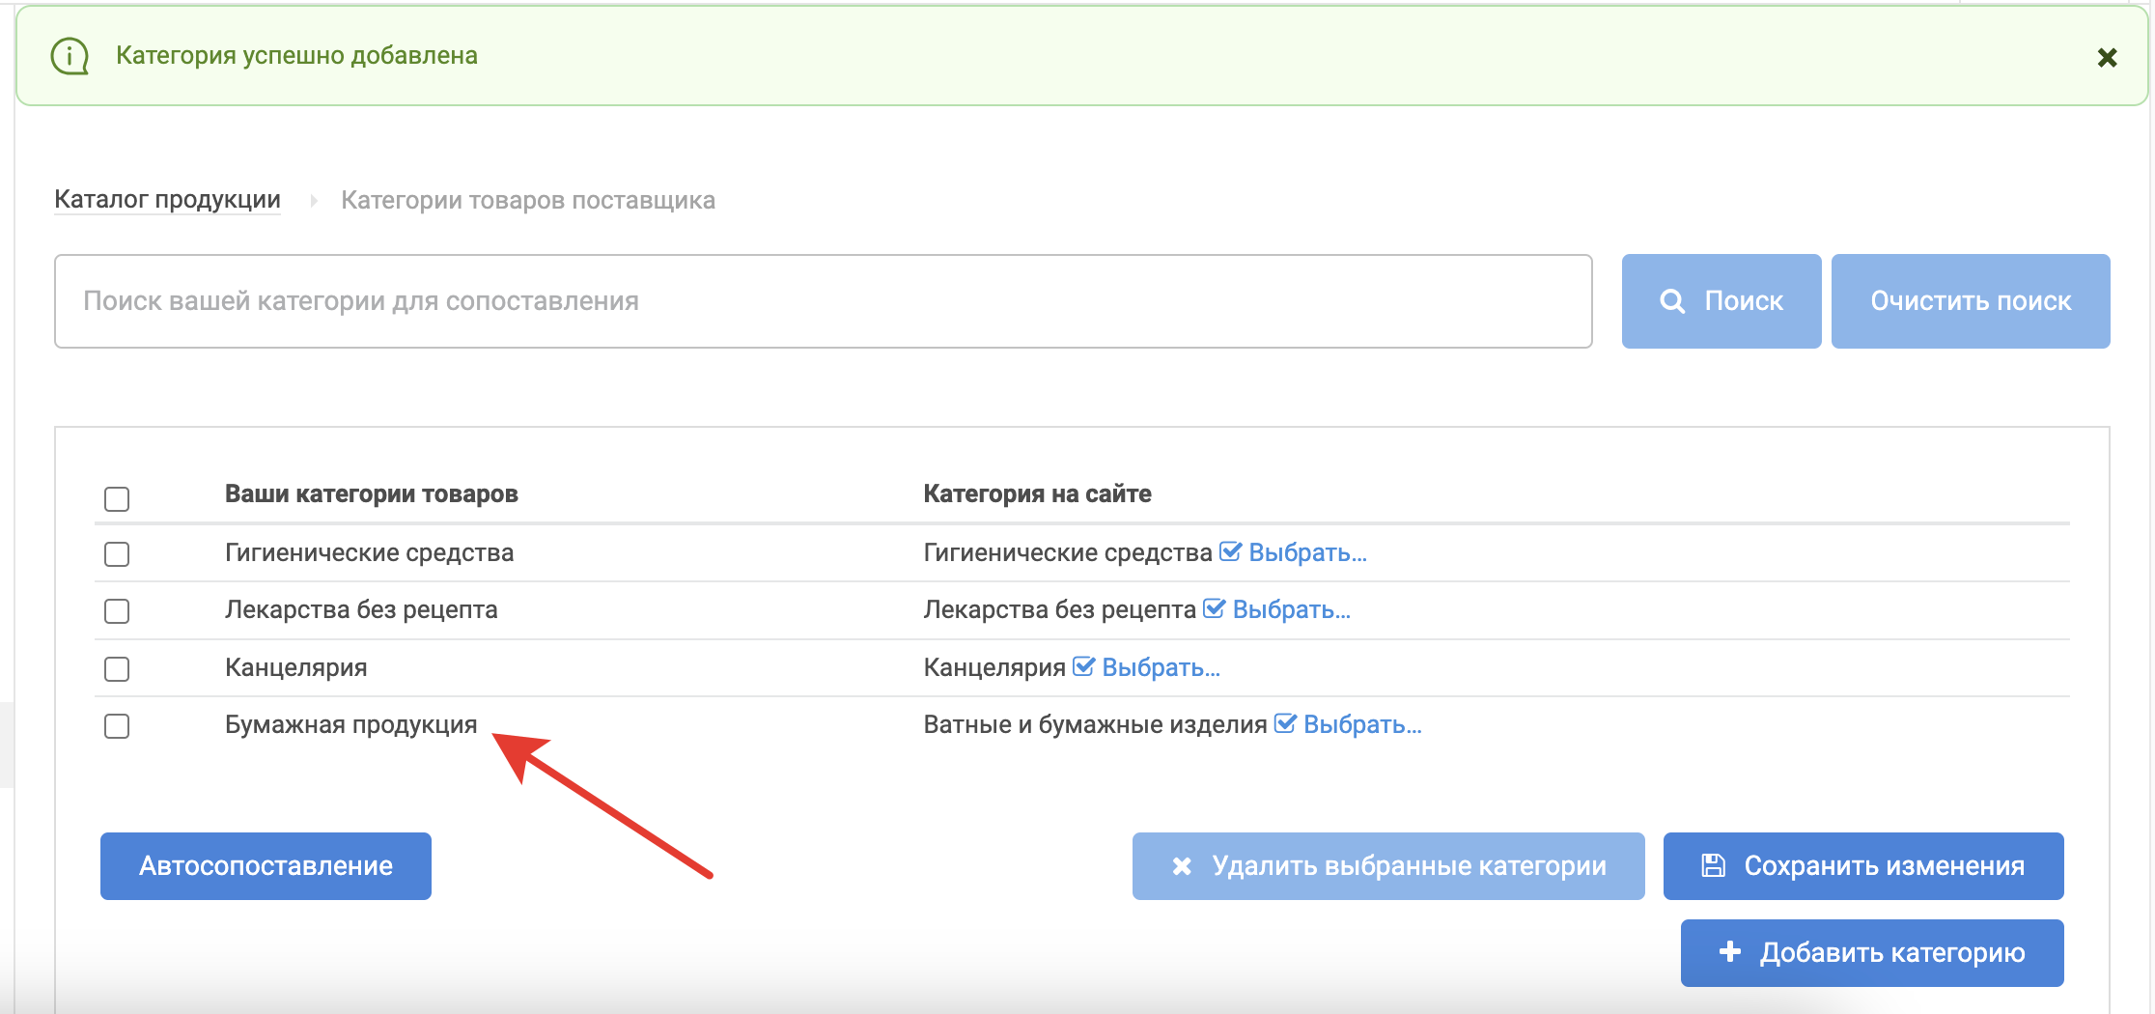Click Удалить выбранные категории button
Image resolution: width=2155 pixels, height=1014 pixels.
1387,866
